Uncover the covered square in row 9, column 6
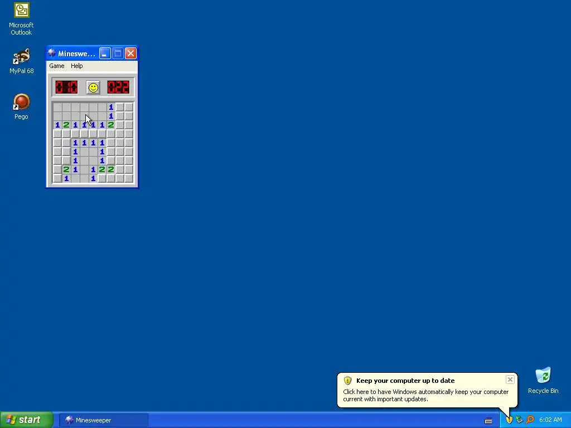The width and height of the screenshot is (571, 428). (x=102, y=178)
